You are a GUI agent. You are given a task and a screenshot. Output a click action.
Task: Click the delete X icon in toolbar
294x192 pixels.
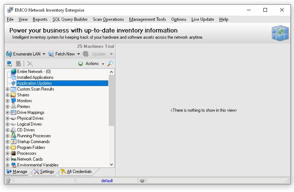coord(30,64)
